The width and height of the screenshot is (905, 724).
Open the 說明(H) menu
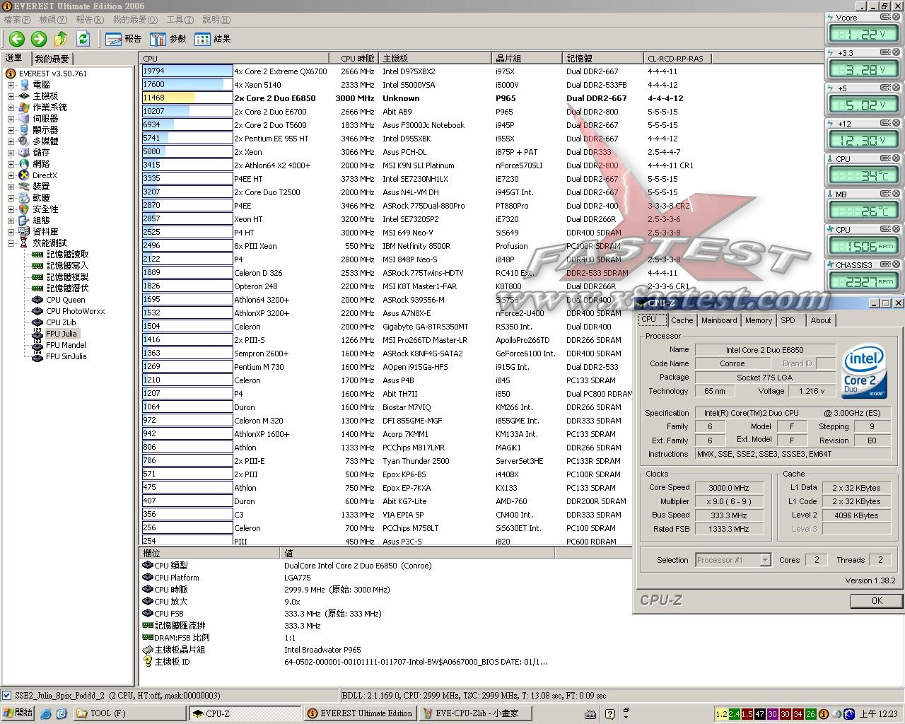pyautogui.click(x=216, y=20)
